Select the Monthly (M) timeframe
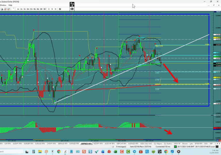The height and width of the screenshot is (155, 221). (55, 9)
